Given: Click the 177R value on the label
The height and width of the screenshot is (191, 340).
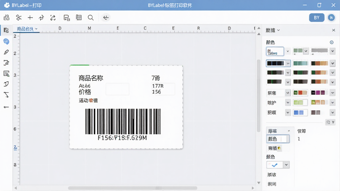Looking at the screenshot, I should coord(158,86).
